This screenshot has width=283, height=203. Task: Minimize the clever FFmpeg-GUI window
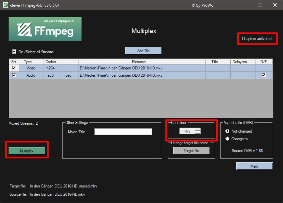point(245,5)
